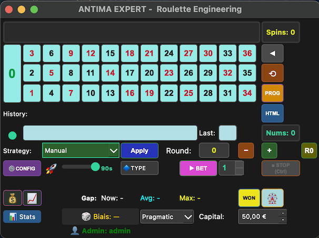Click the Admin user icon
319x238 pixels.
tap(75, 231)
